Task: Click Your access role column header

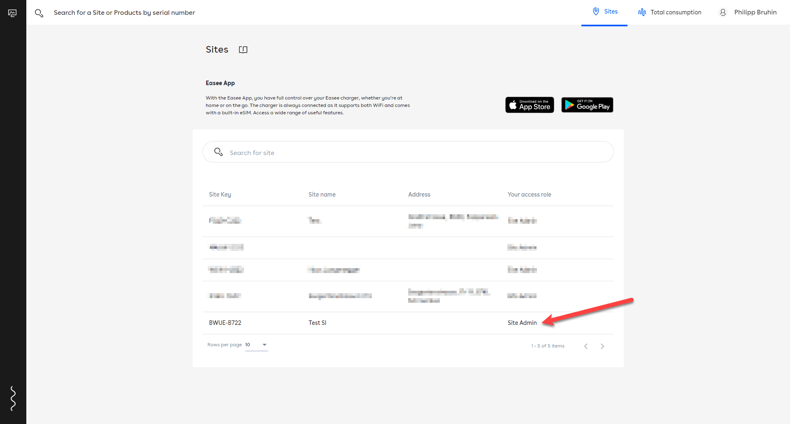Action: coord(530,195)
